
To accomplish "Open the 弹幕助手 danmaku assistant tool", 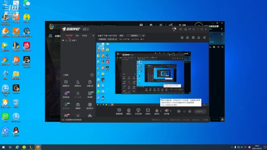I will 66,84.
